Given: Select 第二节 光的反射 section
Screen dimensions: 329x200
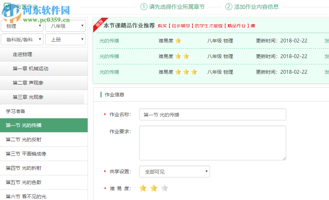Looking at the screenshot, I should click(x=44, y=139).
